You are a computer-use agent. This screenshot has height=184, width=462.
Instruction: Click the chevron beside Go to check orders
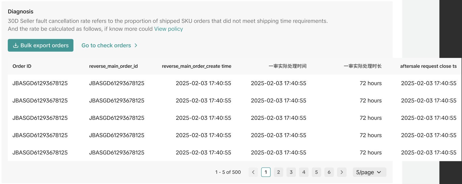[136, 45]
